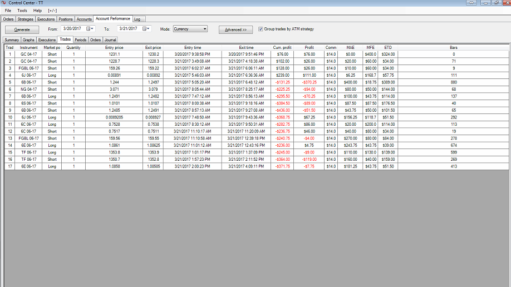
Task: Open the Help menu
Action: pyautogui.click(x=37, y=11)
